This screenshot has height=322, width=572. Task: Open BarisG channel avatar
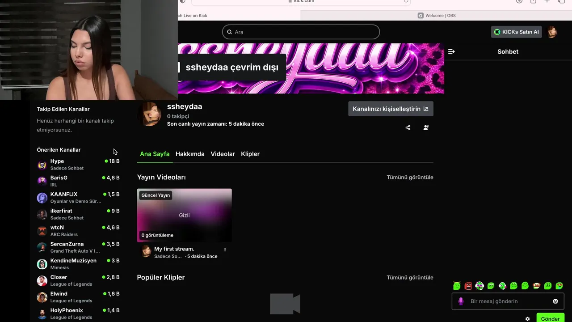pyautogui.click(x=42, y=181)
